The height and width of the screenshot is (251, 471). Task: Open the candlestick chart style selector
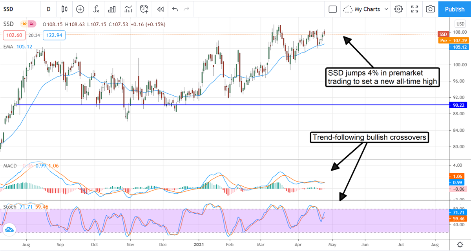point(65,9)
